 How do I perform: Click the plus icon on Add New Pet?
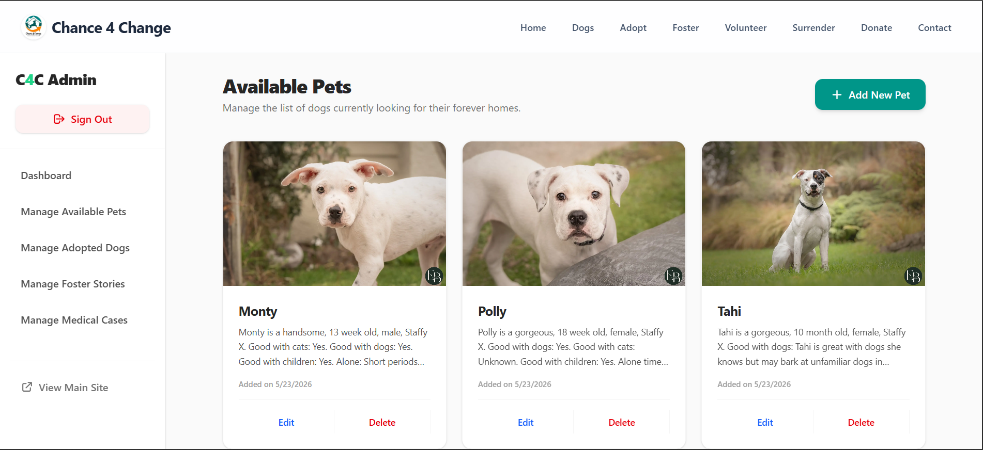[x=837, y=95]
